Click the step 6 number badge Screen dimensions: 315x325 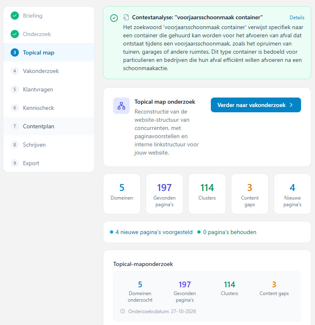[x=15, y=108]
